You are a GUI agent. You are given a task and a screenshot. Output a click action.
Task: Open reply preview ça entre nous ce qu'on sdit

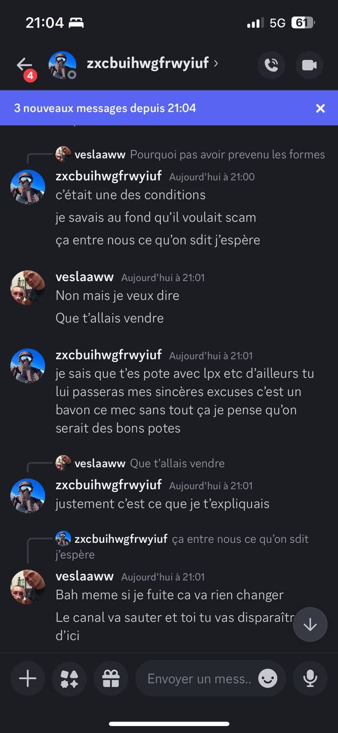click(x=182, y=546)
